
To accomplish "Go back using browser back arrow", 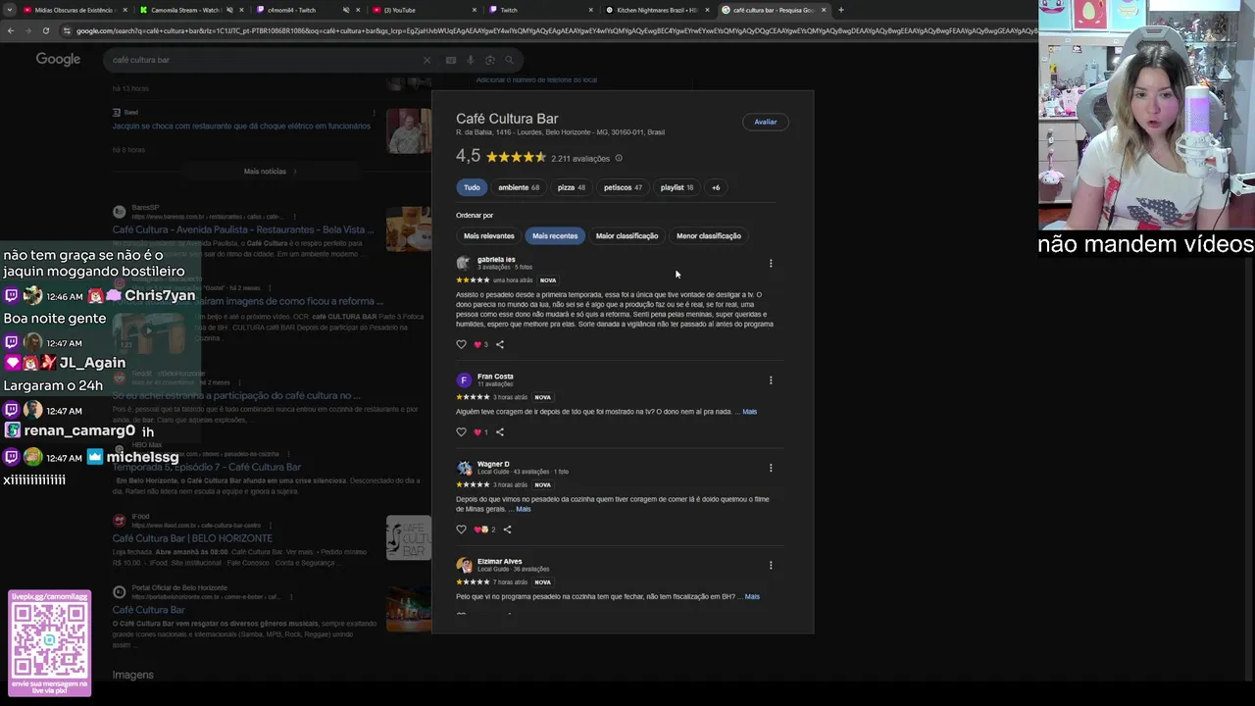I will [x=10, y=30].
